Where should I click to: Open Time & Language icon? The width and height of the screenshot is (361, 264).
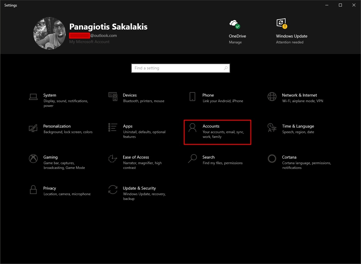tap(272, 128)
